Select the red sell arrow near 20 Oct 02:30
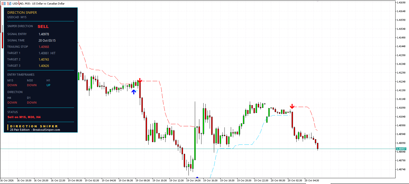 click(x=292, y=106)
